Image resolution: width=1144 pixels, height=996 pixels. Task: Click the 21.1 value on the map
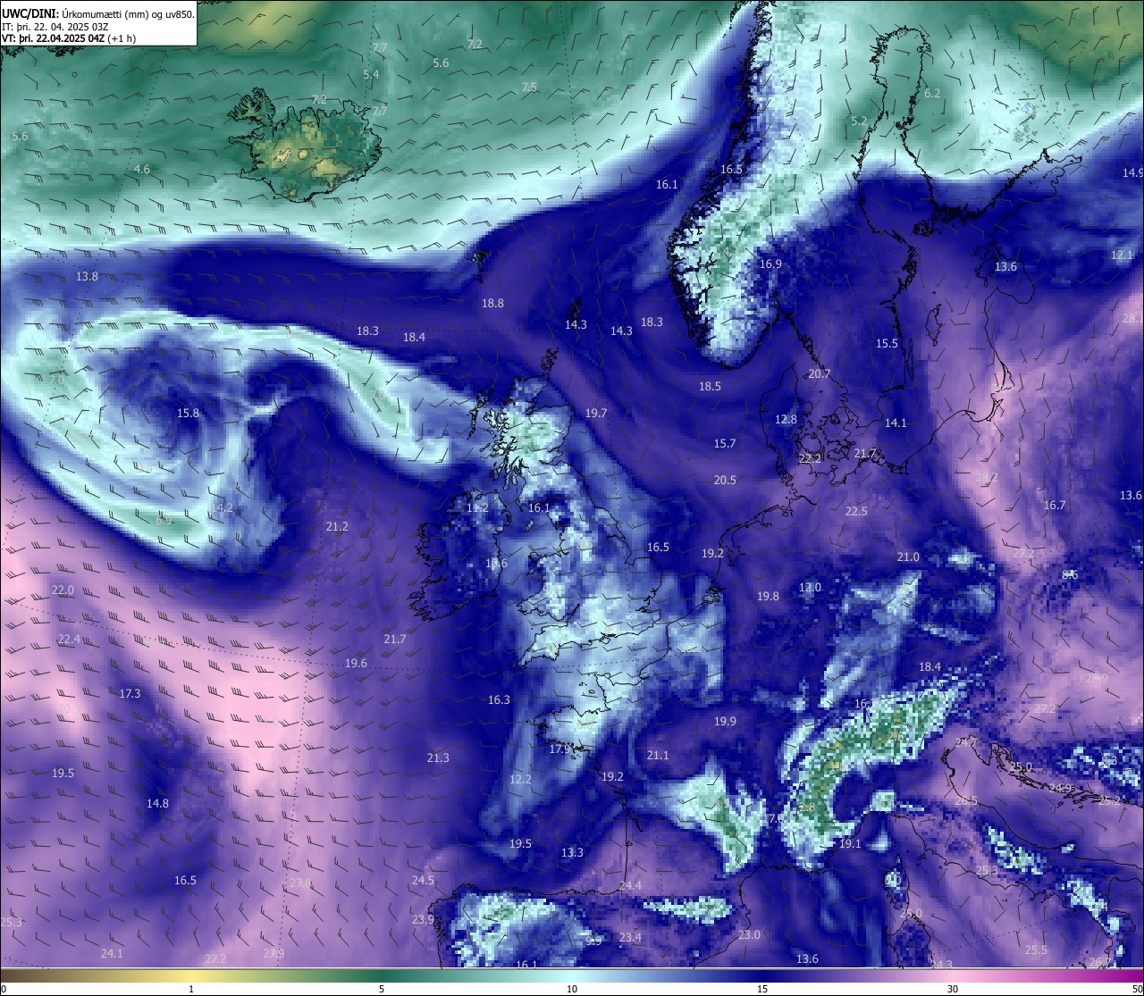pyautogui.click(x=658, y=756)
